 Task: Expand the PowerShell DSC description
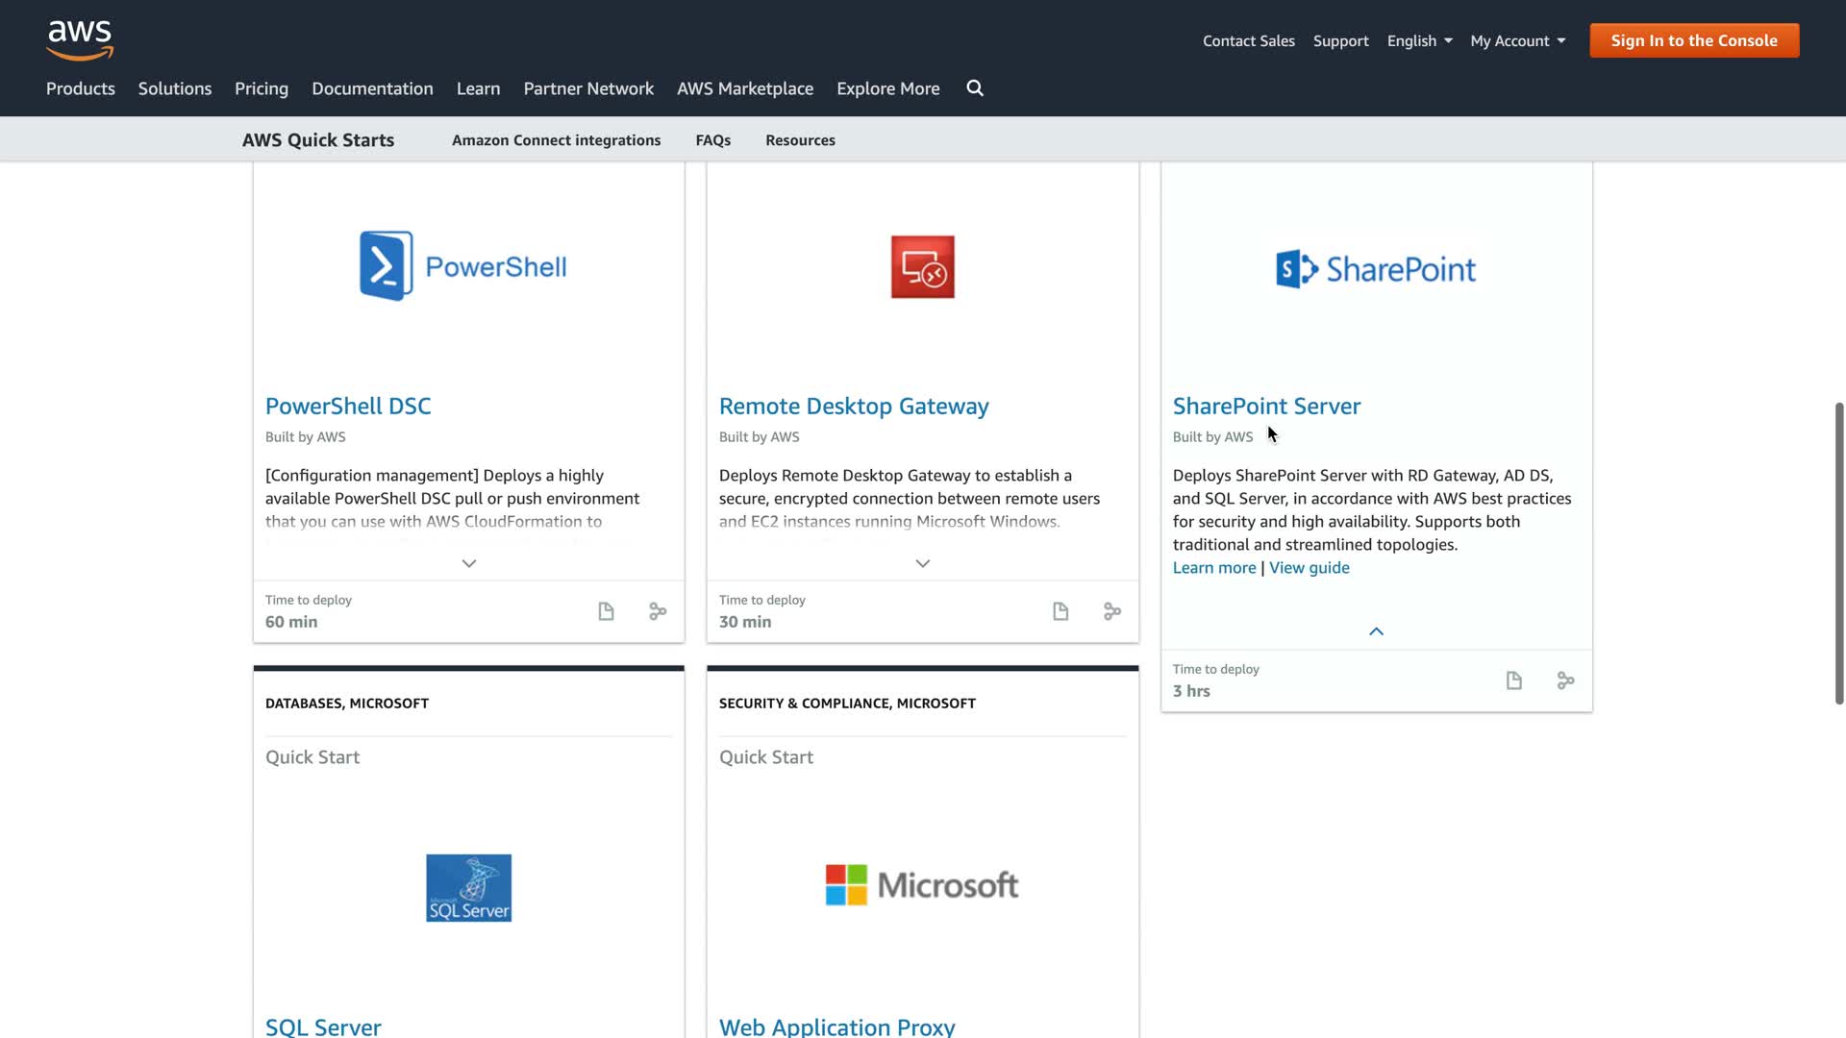point(469,563)
